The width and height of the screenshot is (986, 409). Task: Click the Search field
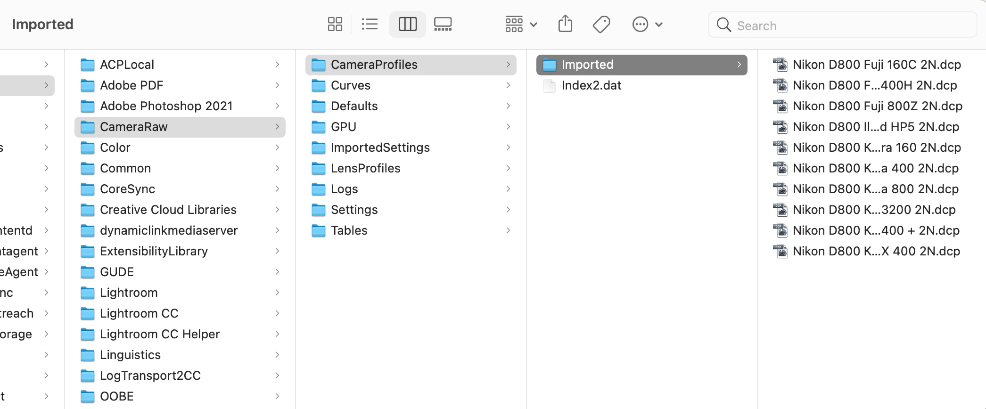[x=842, y=25]
